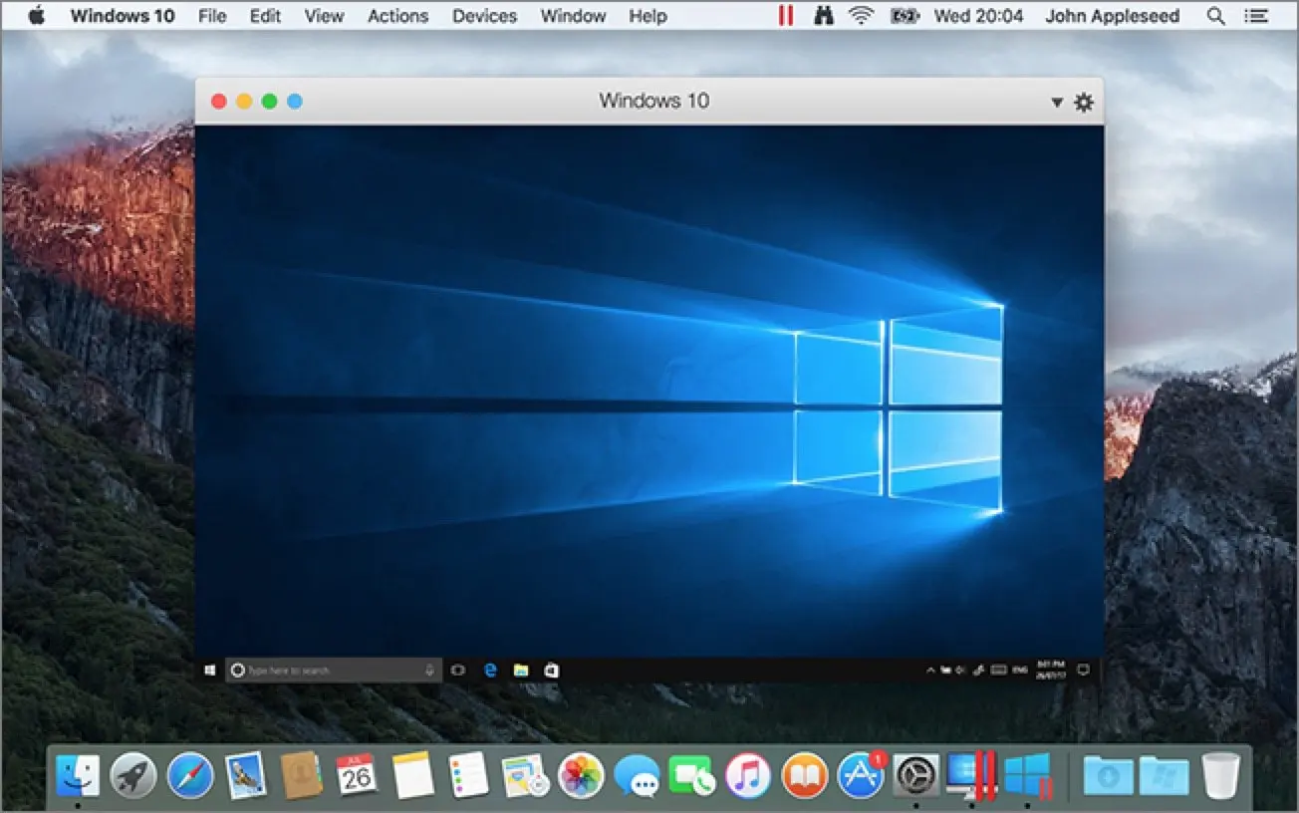1299x813 pixels.
Task: Open the Downloads folder in Dock
Action: point(1109,774)
